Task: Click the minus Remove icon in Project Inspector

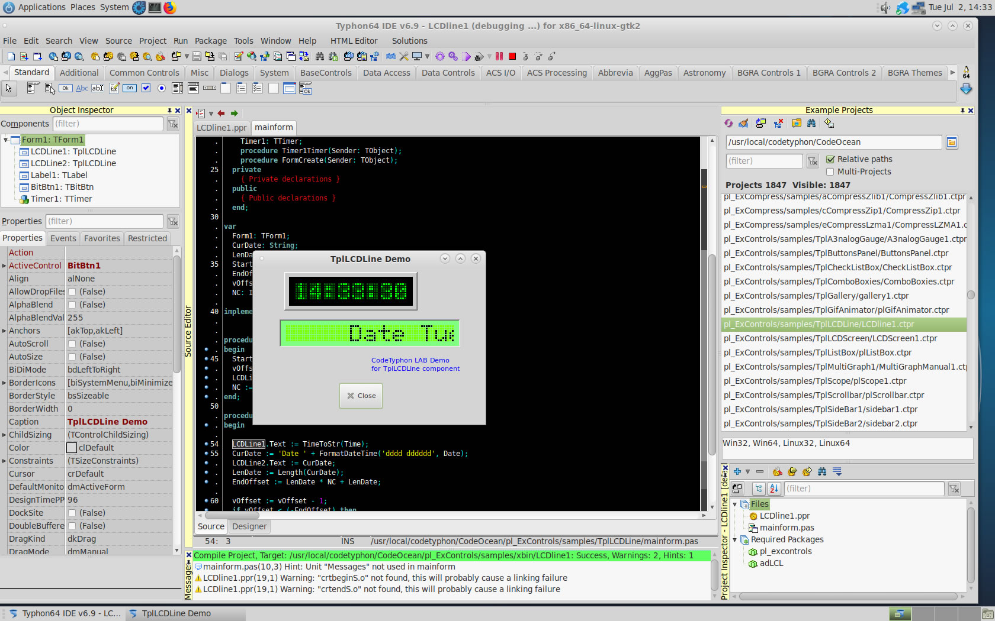Action: point(760,471)
